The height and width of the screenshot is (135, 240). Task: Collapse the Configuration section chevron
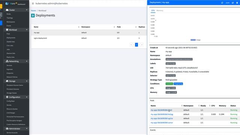coord(27,97)
